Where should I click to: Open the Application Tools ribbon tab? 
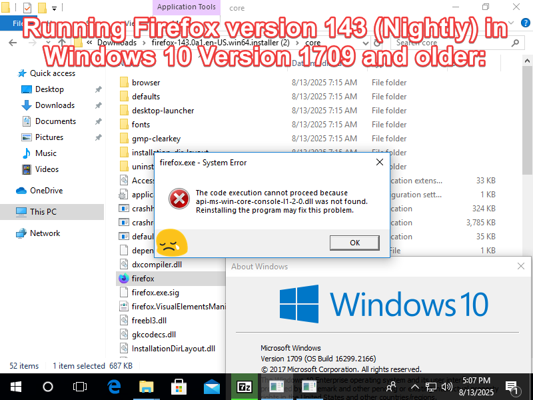187,7
